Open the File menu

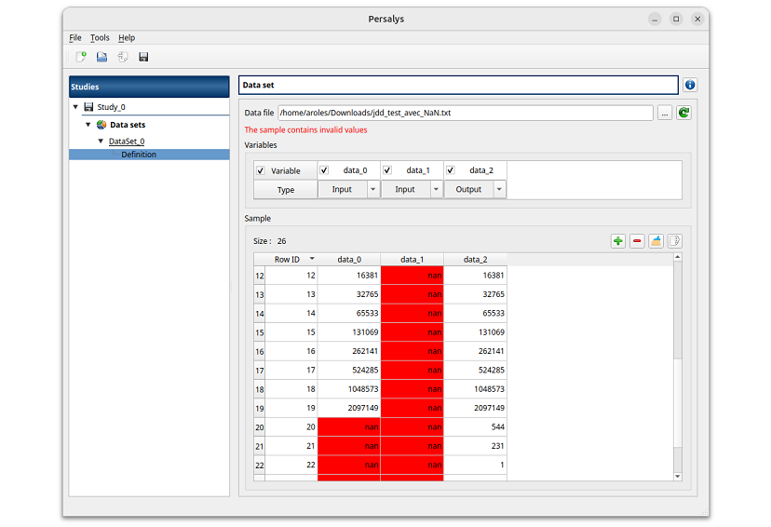75,38
